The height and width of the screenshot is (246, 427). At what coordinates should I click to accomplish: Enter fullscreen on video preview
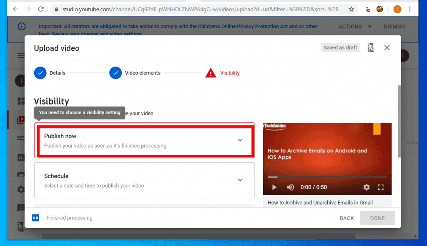coord(381,187)
